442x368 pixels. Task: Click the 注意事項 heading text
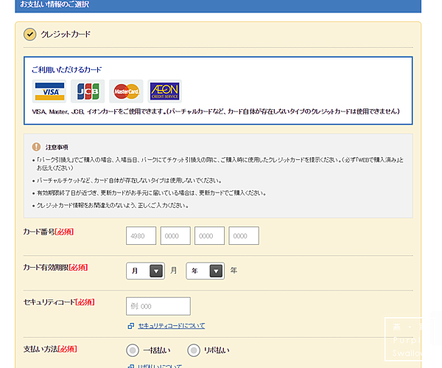(x=57, y=147)
